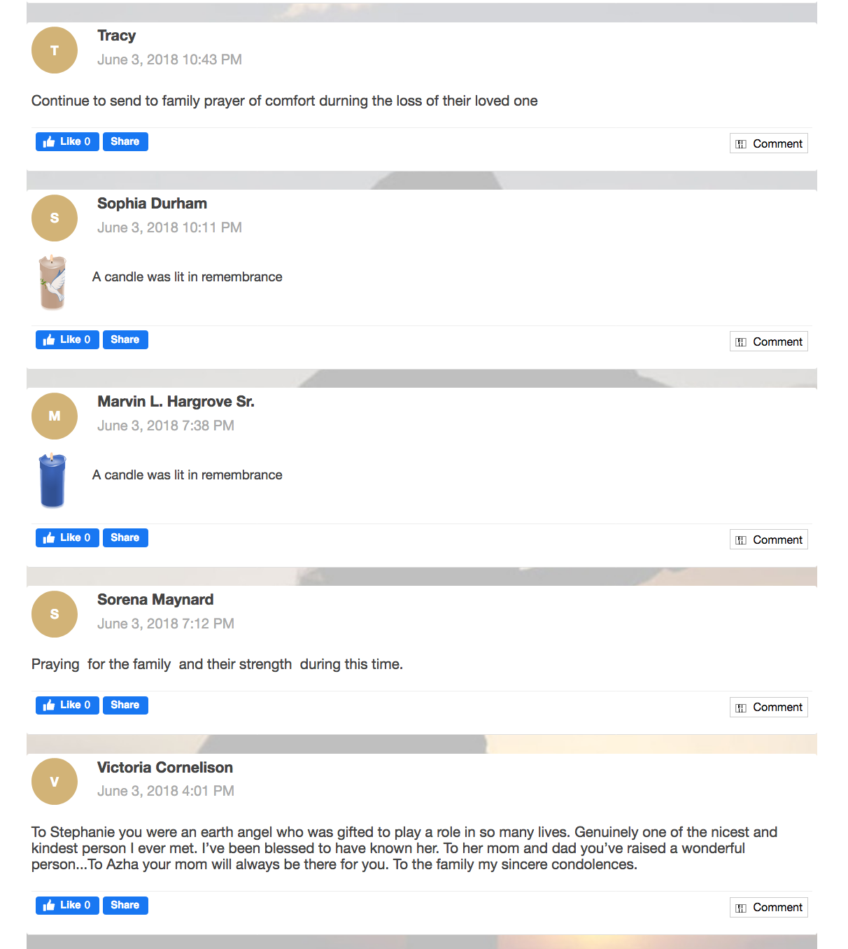Comment on Sophia Durham's lit candle
The image size is (848, 949).
pyautogui.click(x=769, y=342)
